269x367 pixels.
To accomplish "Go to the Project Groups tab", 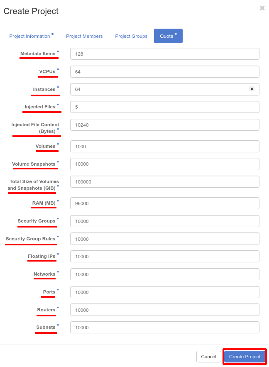I will pos(131,36).
